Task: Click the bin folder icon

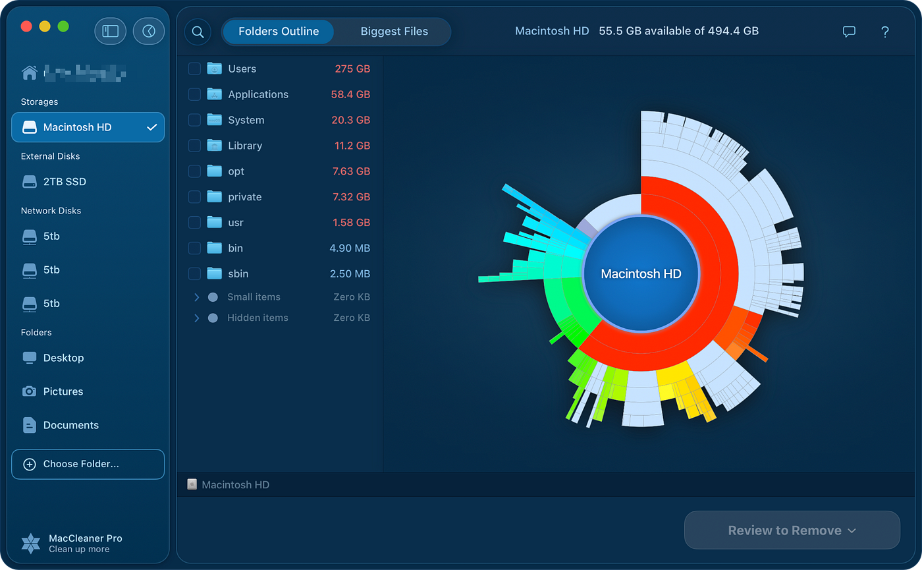Action: pos(214,248)
